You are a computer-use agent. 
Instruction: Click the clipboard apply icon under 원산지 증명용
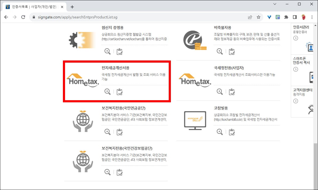119,51
